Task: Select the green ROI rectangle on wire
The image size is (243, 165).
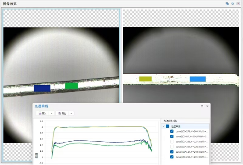Action: 71,86
